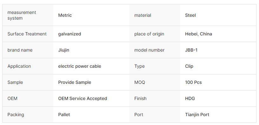Click the 'model number' label
The height and width of the screenshot is (125, 259).
(149, 50)
